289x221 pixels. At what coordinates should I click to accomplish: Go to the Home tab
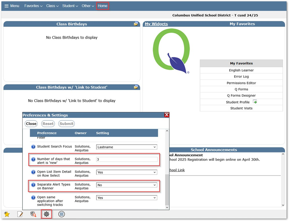coord(102,6)
